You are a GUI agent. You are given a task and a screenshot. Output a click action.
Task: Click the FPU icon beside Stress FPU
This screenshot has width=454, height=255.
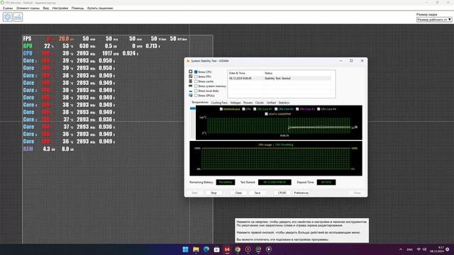pos(191,76)
